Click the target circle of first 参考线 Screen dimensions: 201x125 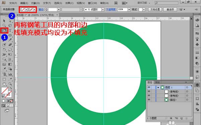pos(187,91)
